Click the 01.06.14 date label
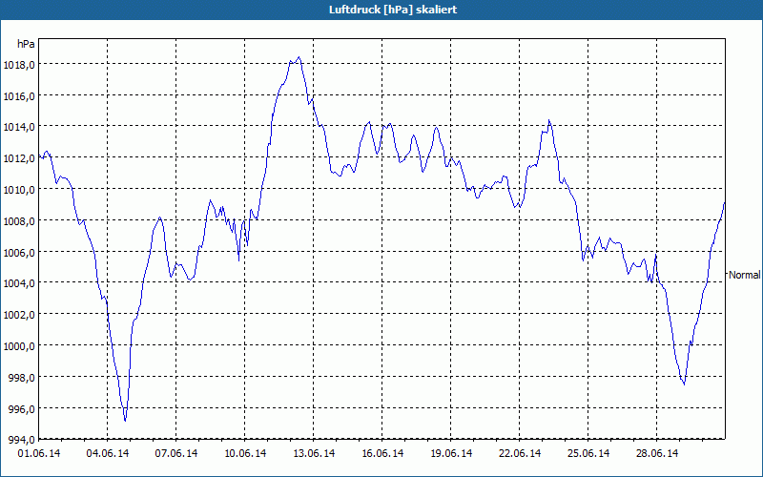 coord(39,453)
